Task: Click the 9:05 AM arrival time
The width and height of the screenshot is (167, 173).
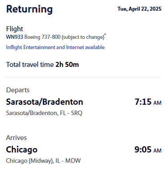Action: (148, 150)
